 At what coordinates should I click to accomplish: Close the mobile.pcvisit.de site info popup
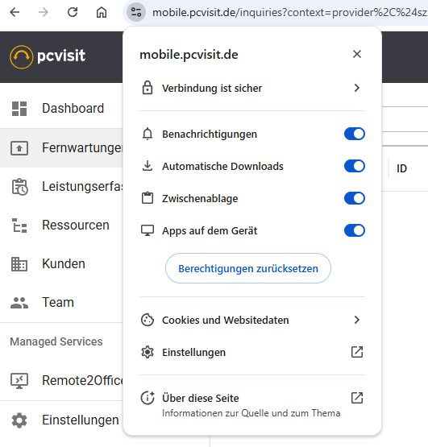coord(357,54)
